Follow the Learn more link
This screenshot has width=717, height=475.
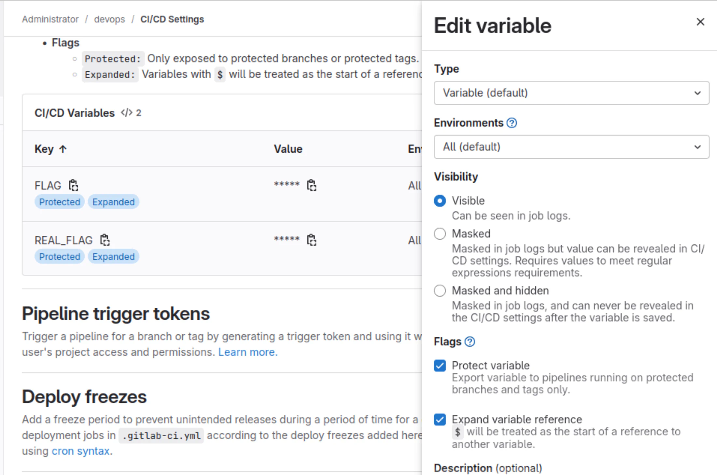[x=248, y=352]
